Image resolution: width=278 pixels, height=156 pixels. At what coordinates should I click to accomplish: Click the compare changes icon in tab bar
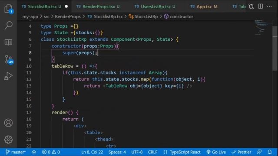click(251, 6)
